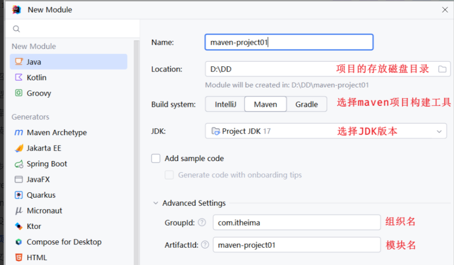Select Compose for Desktop generator
The height and width of the screenshot is (265, 454).
[x=64, y=242]
